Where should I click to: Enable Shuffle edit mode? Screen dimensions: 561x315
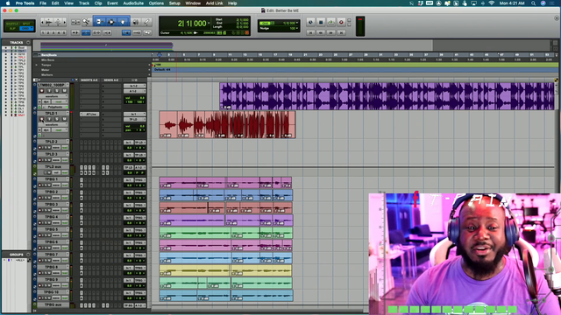12,24
